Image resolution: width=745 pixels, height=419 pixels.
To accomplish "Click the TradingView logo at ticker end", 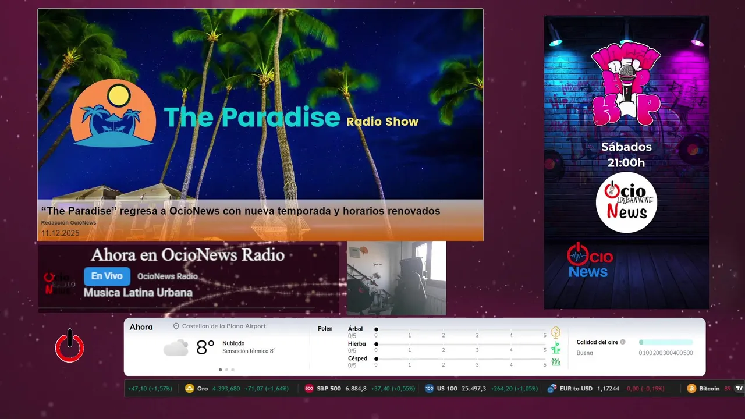I will (x=740, y=389).
